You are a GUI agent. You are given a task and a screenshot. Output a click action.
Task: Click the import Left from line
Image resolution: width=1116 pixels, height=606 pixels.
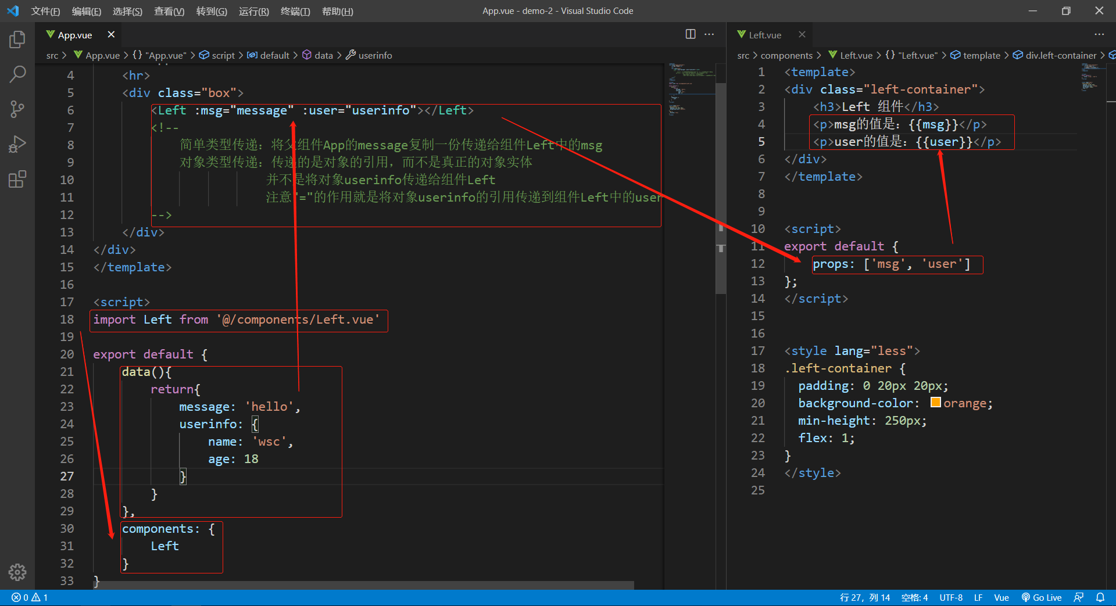(x=237, y=320)
